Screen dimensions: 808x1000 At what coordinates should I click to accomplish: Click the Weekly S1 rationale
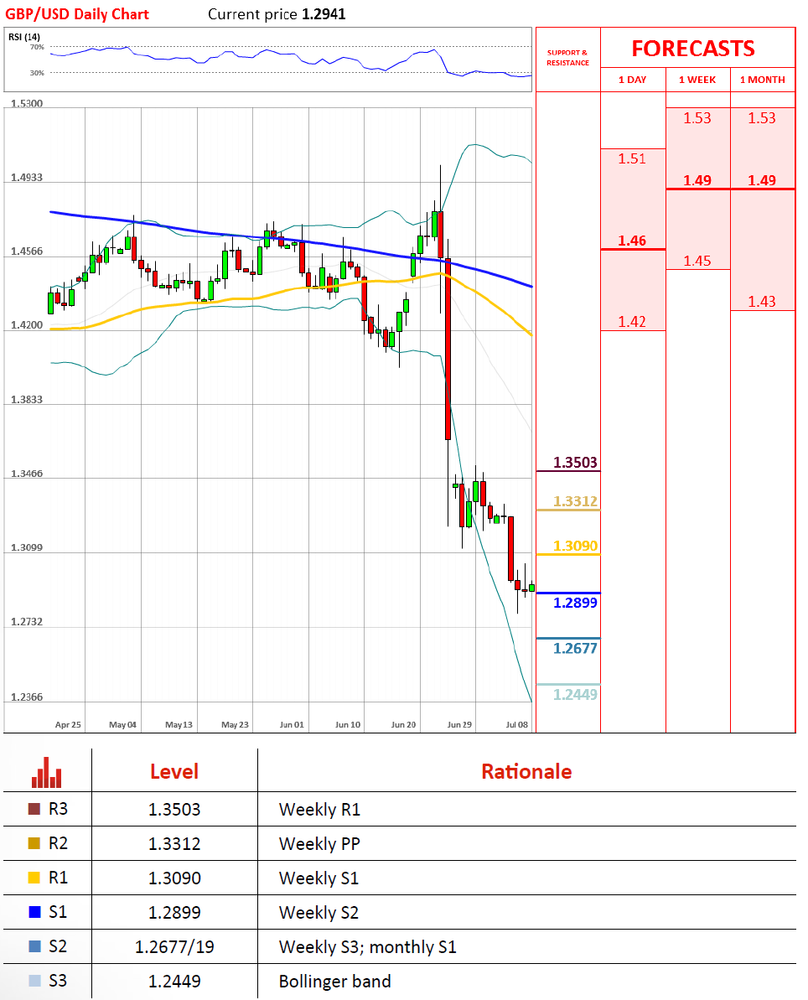[319, 878]
